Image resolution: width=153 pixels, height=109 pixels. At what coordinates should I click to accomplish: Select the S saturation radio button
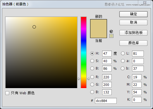(92, 61)
